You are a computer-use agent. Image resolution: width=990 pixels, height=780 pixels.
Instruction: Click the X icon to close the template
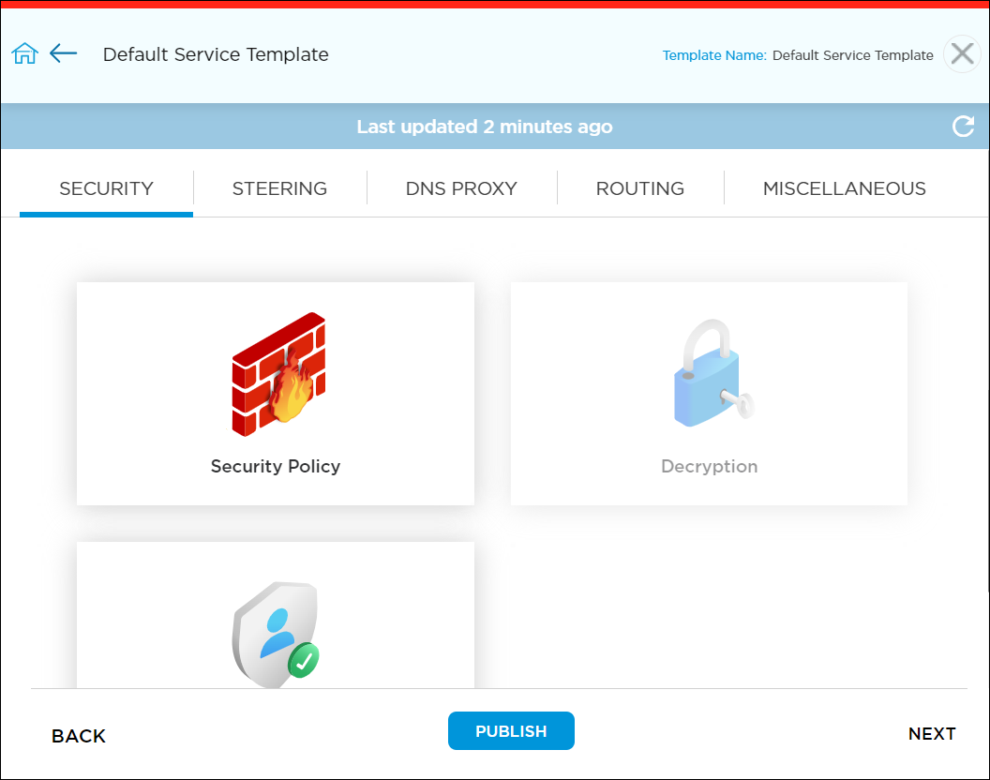click(x=961, y=53)
